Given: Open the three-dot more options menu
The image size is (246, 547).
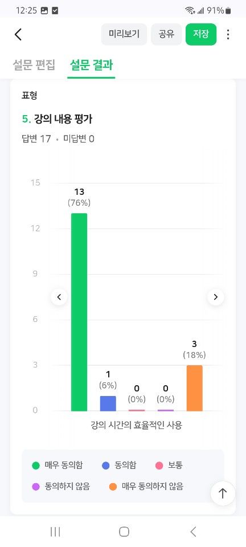Looking at the screenshot, I should point(228,34).
